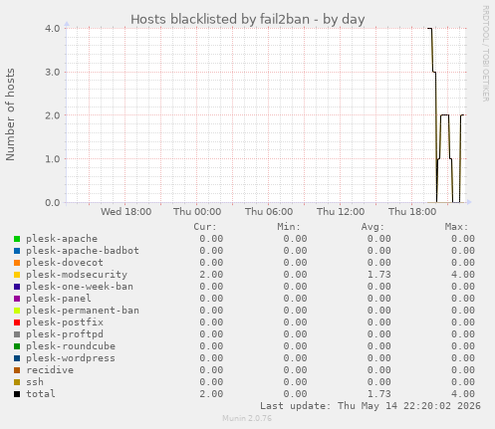Click the 'Number of hosts' axis label
Viewport: 495px width, 429px height.
coord(10,114)
